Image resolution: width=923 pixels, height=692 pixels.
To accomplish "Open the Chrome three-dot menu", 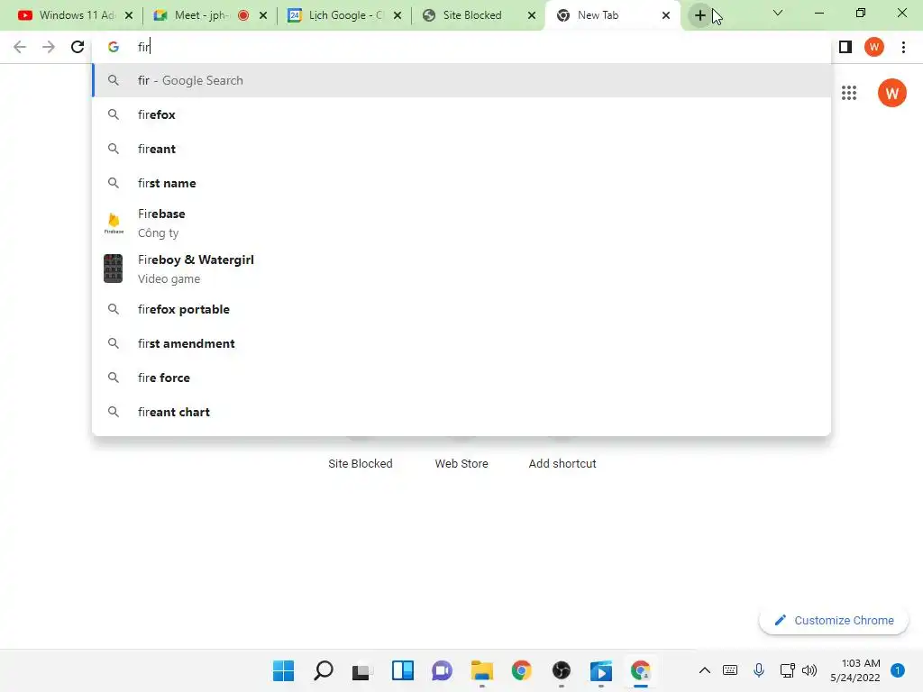I will pos(903,47).
